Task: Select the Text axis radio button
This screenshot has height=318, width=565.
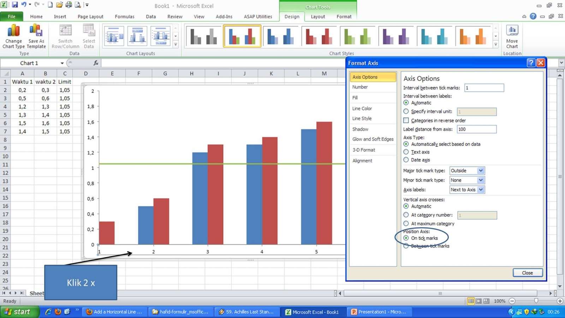Action: point(405,152)
